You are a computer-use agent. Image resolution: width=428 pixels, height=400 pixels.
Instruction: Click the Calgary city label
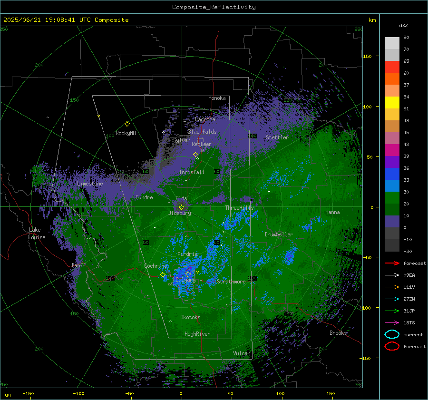tap(185, 280)
